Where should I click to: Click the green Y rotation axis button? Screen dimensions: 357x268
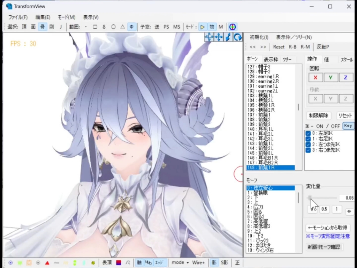[331, 77]
